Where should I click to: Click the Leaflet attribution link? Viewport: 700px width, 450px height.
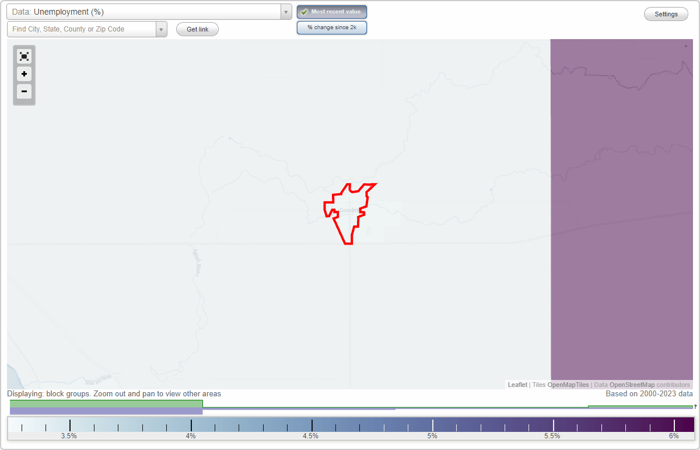pyautogui.click(x=517, y=385)
